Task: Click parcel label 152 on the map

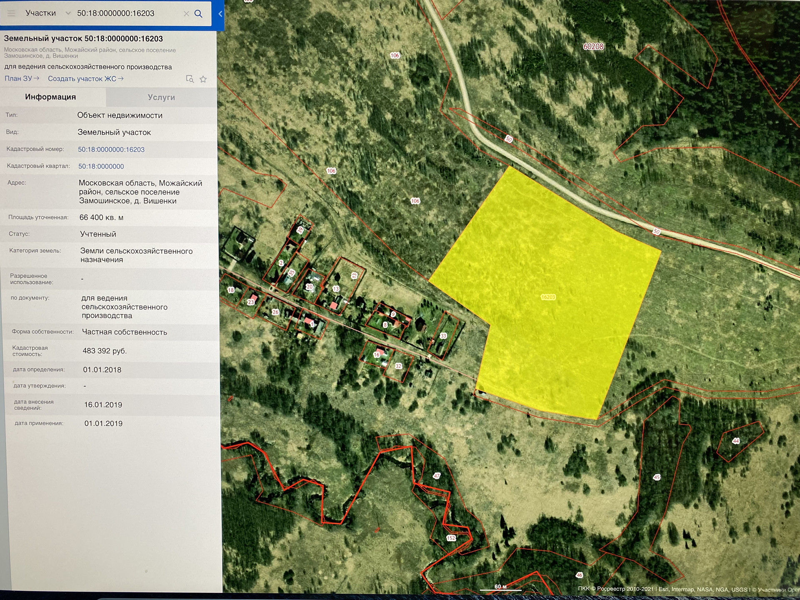Action: tap(451, 538)
